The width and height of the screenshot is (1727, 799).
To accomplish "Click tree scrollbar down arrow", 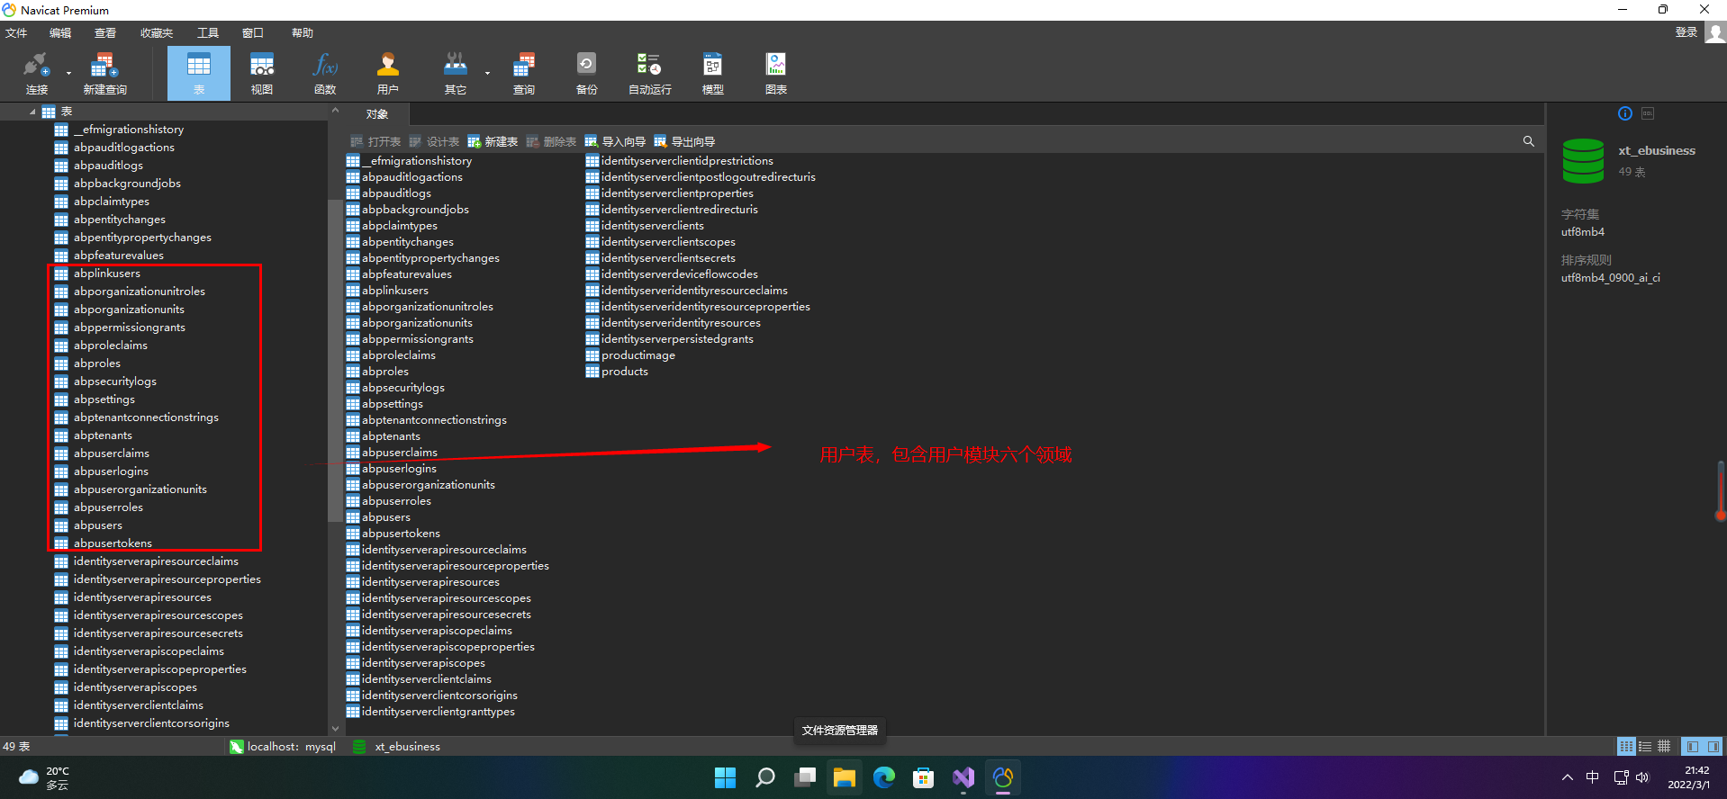I will point(335,729).
